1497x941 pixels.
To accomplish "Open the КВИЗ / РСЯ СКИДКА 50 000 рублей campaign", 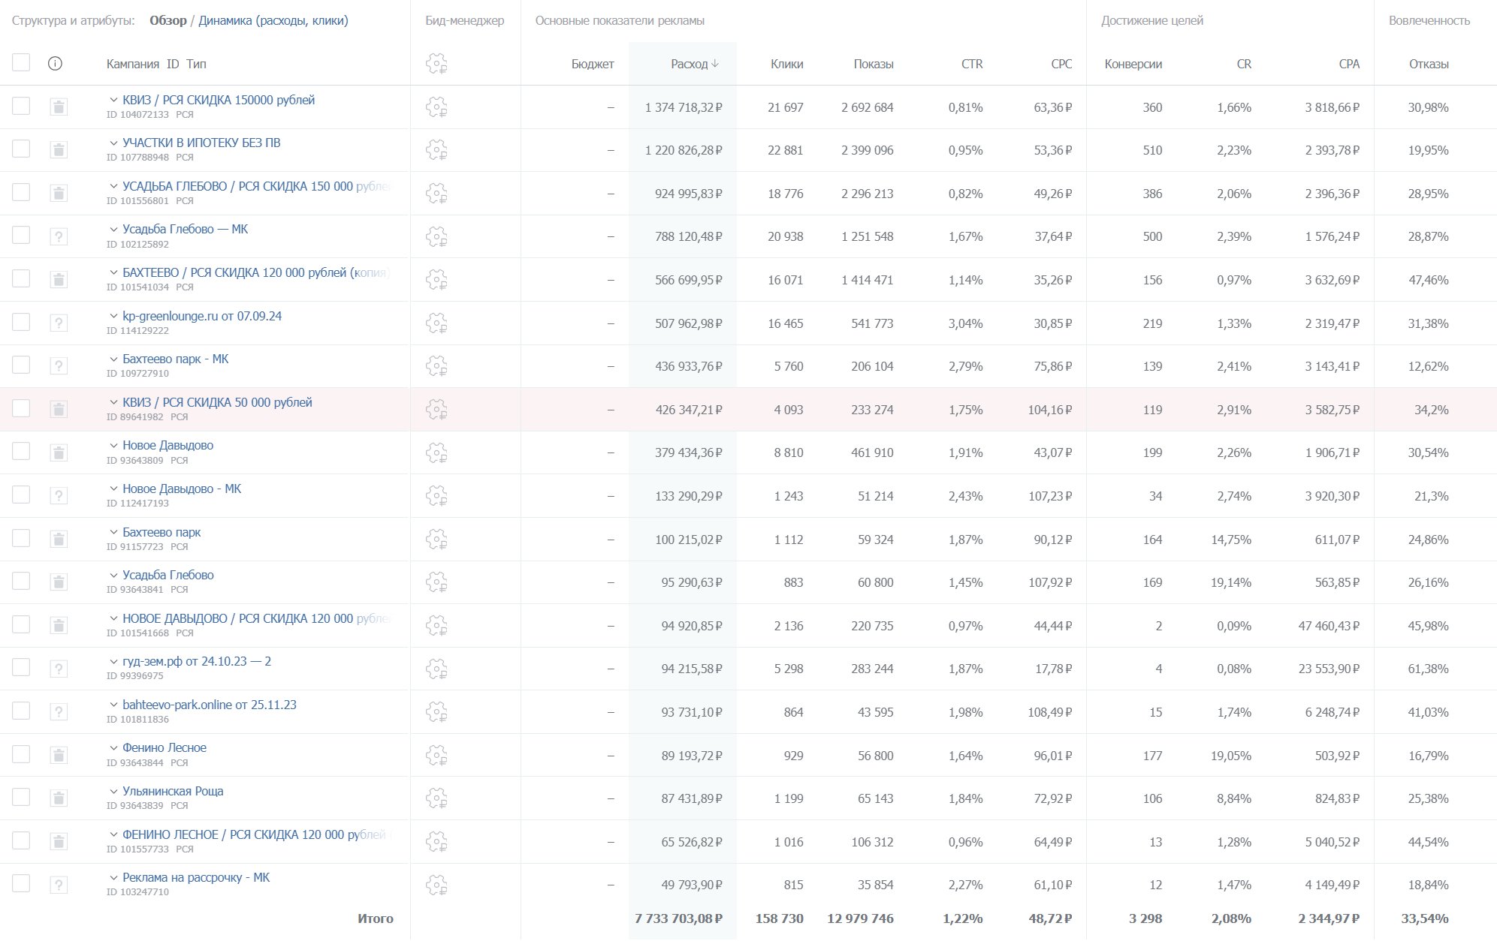I will 217,402.
